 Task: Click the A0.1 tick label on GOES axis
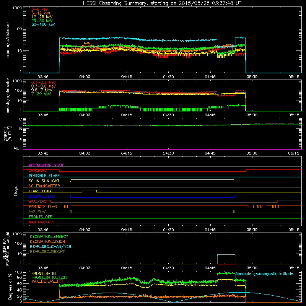(x=18, y=148)
